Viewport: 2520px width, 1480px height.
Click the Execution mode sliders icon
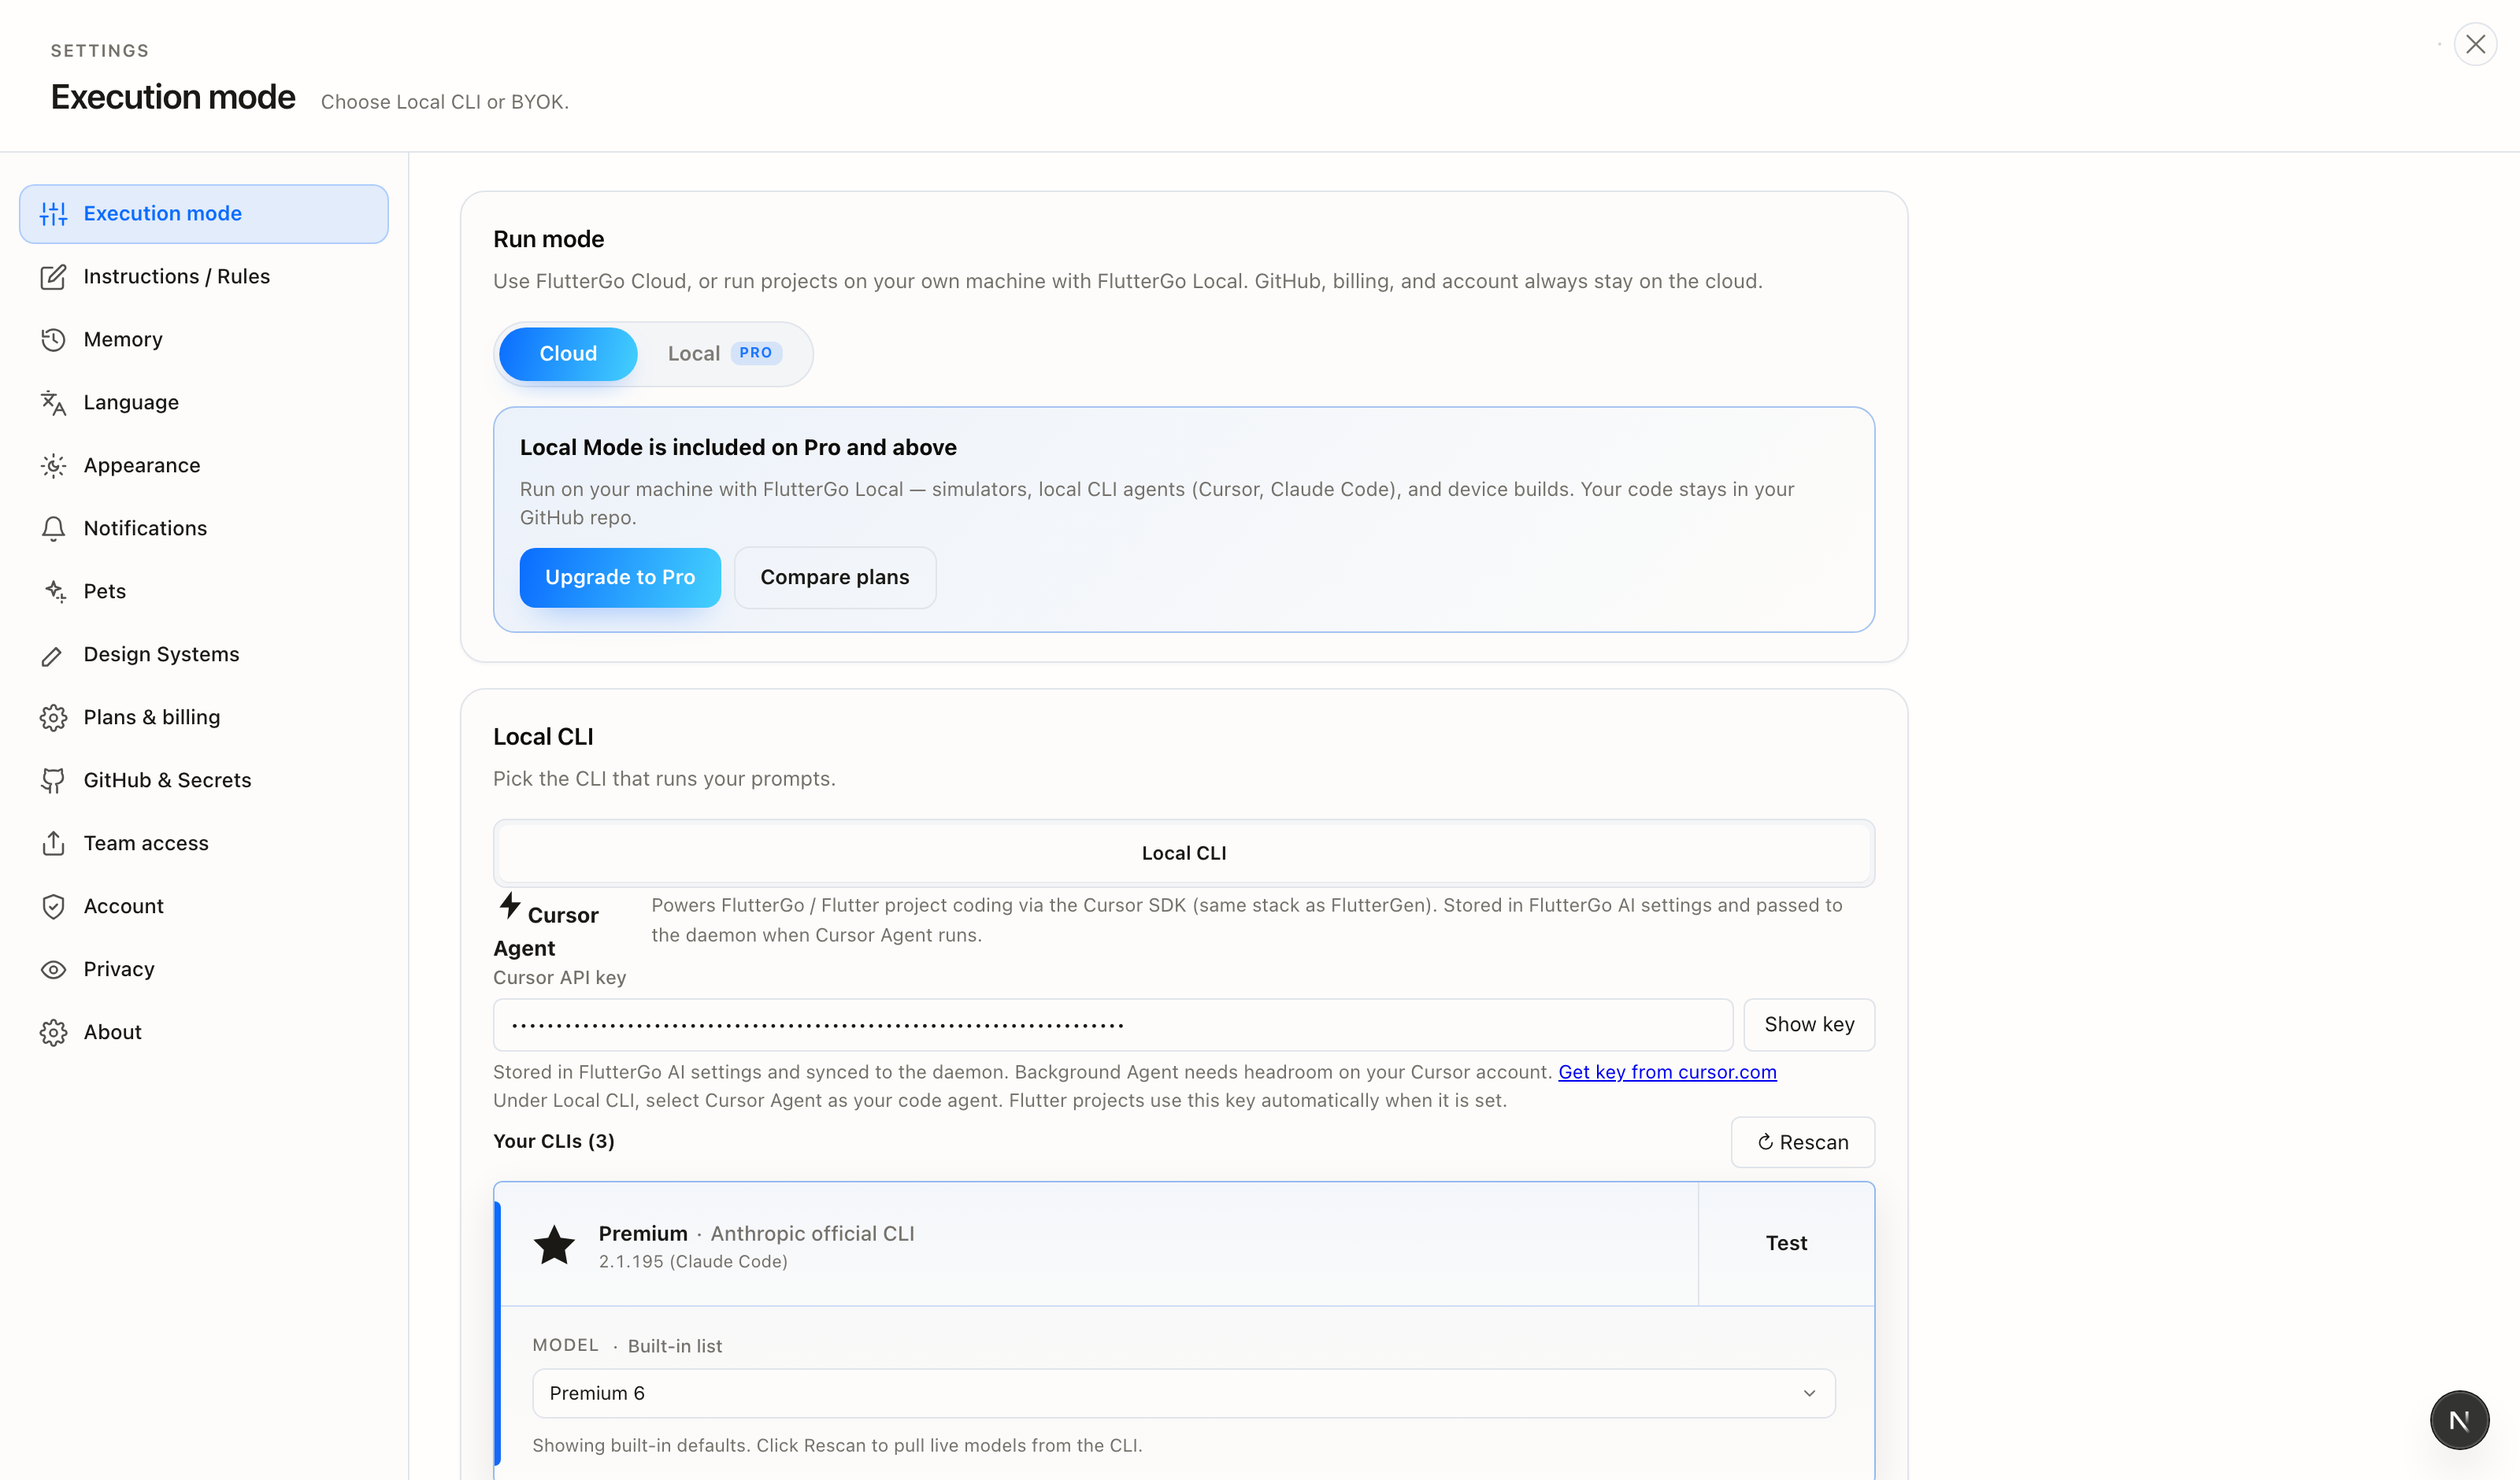(x=53, y=214)
